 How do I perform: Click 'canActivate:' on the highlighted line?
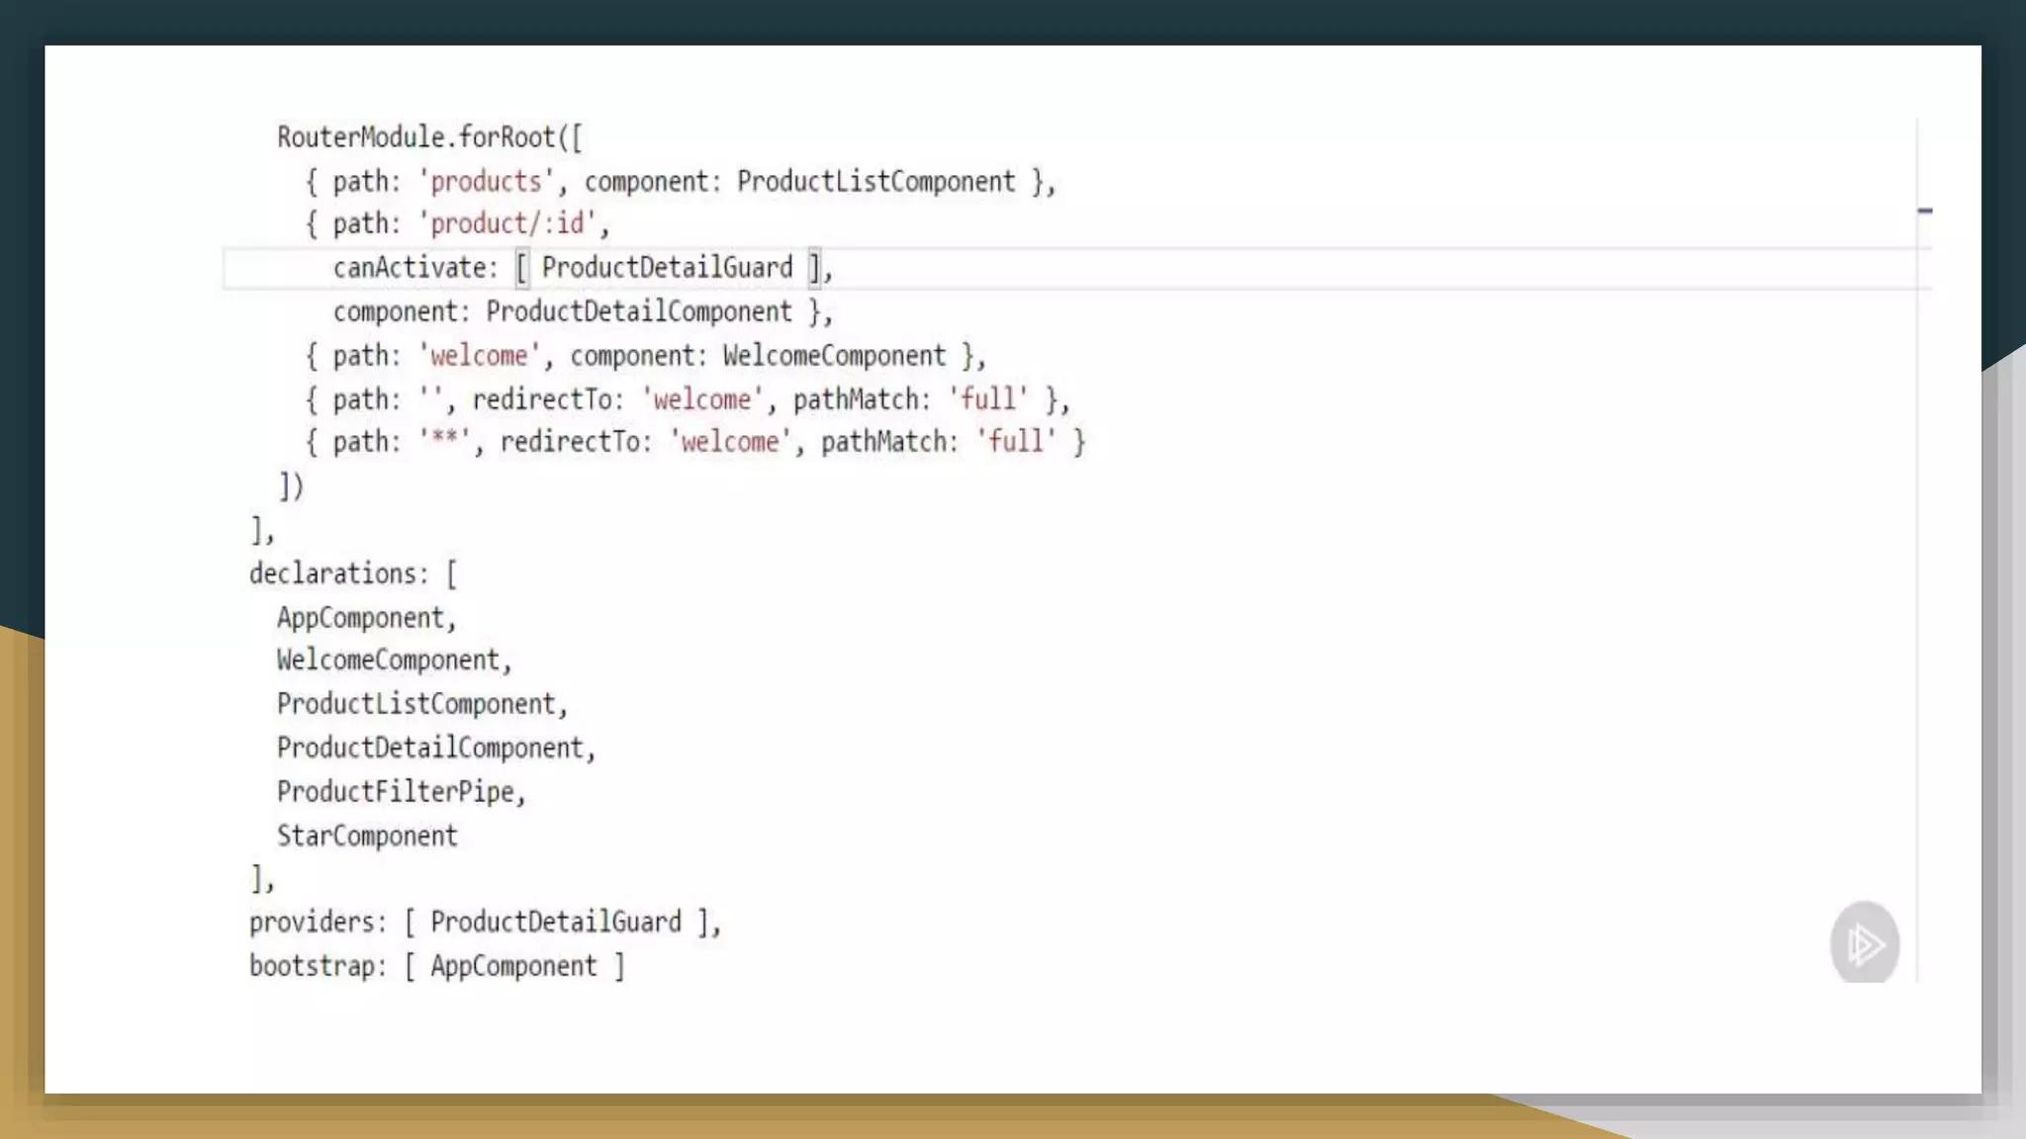coord(415,268)
